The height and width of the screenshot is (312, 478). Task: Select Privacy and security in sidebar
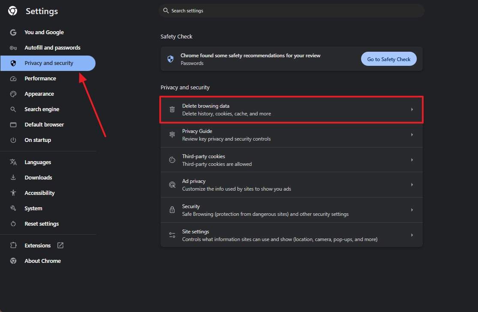tap(48, 63)
